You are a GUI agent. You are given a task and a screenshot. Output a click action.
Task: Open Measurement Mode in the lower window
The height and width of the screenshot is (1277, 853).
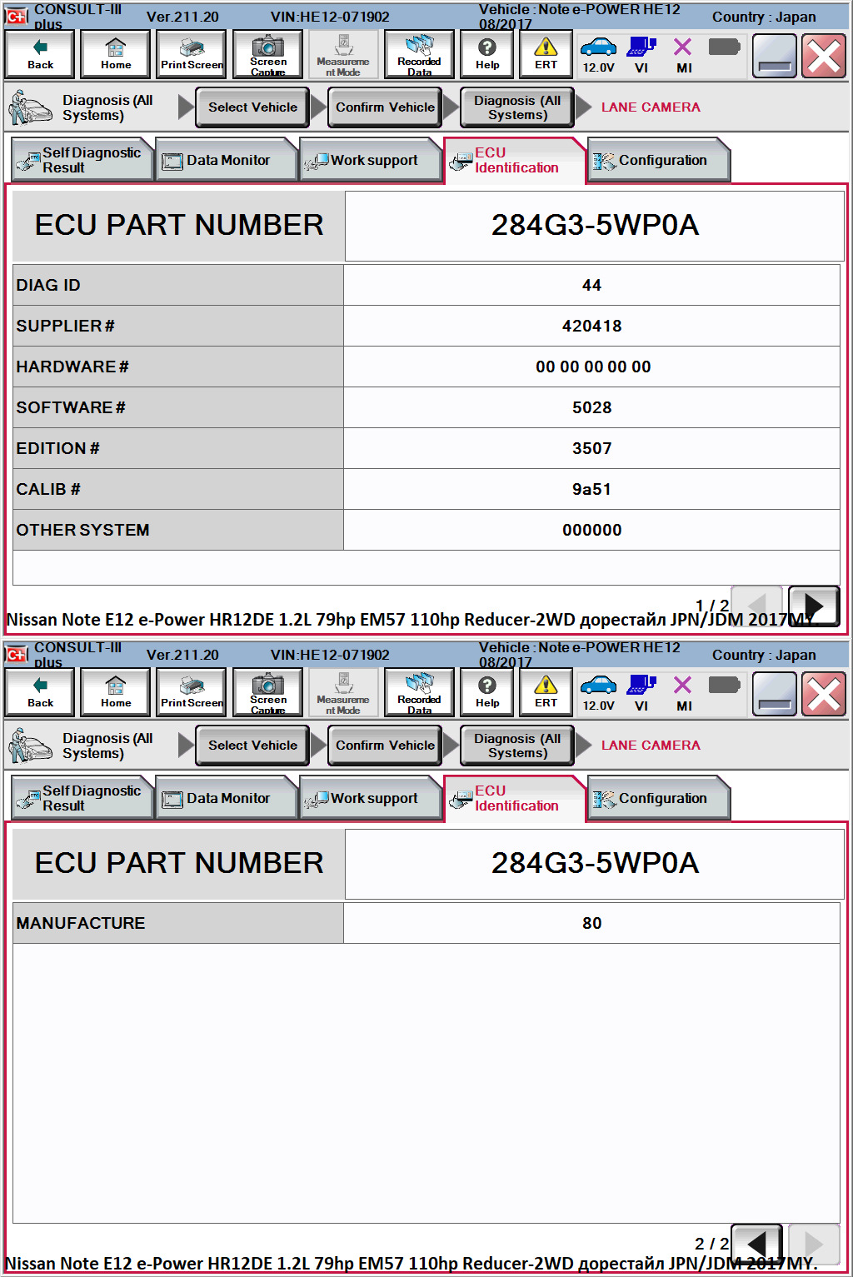343,692
